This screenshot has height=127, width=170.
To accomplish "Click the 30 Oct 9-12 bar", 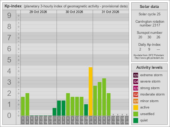I will coord(73,106).
